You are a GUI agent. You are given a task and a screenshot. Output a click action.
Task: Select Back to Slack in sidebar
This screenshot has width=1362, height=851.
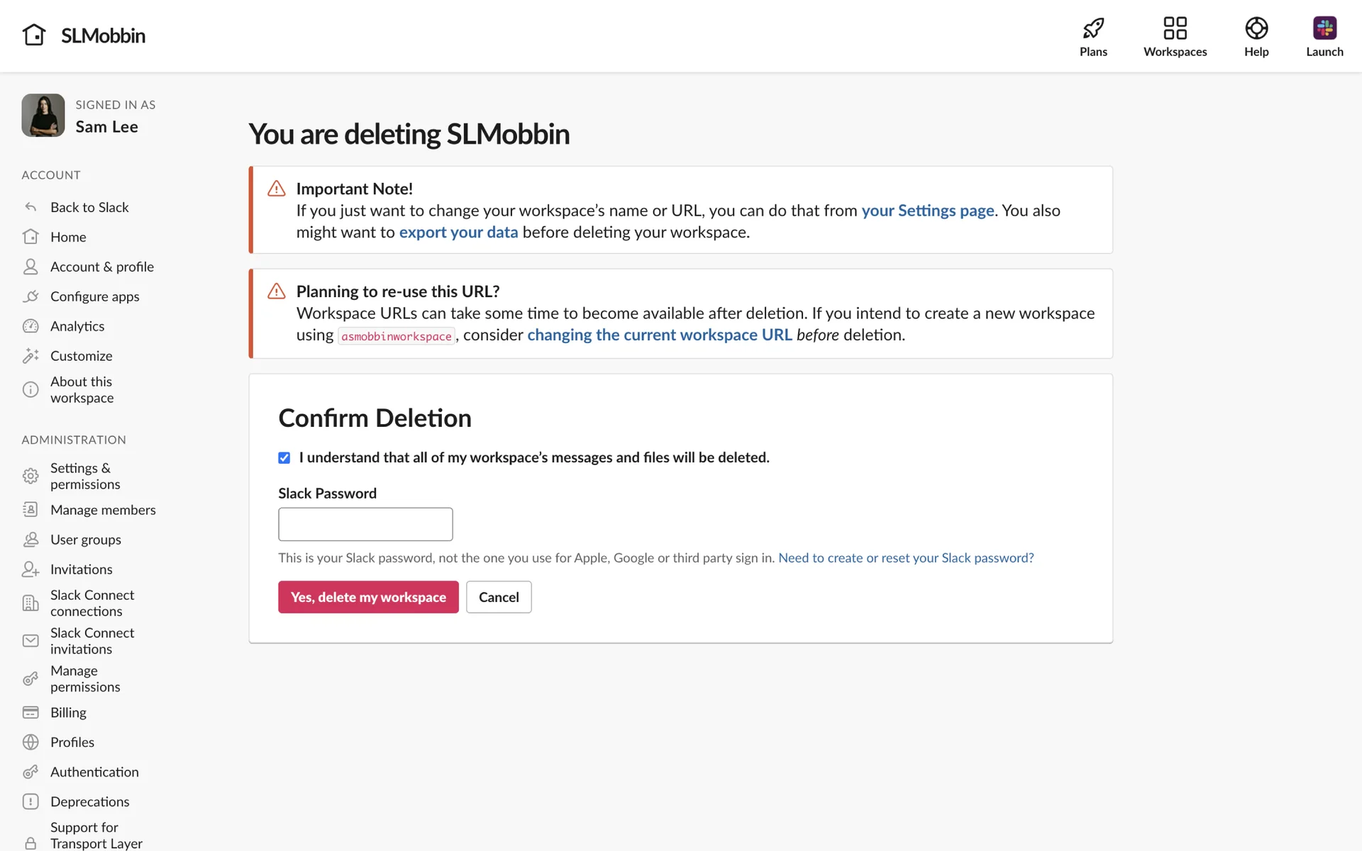coord(89,207)
